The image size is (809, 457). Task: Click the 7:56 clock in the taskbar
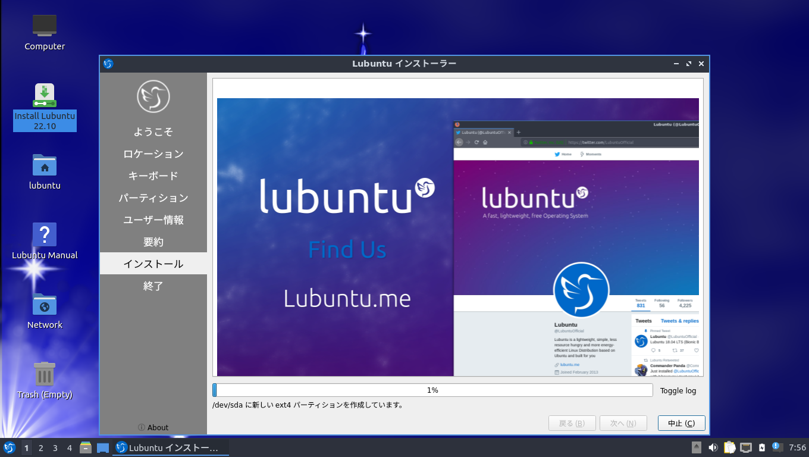pyautogui.click(x=797, y=447)
